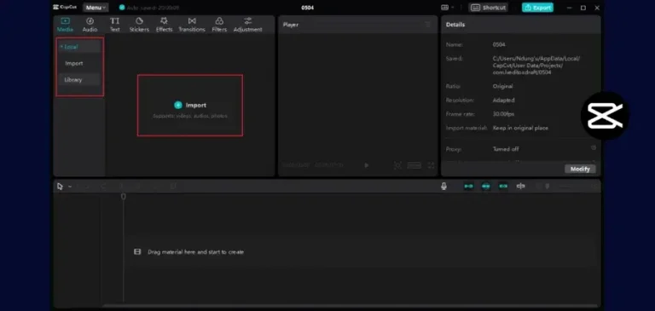The image size is (655, 311).
Task: Expand the layout dropdown arrow
Action: point(453,8)
